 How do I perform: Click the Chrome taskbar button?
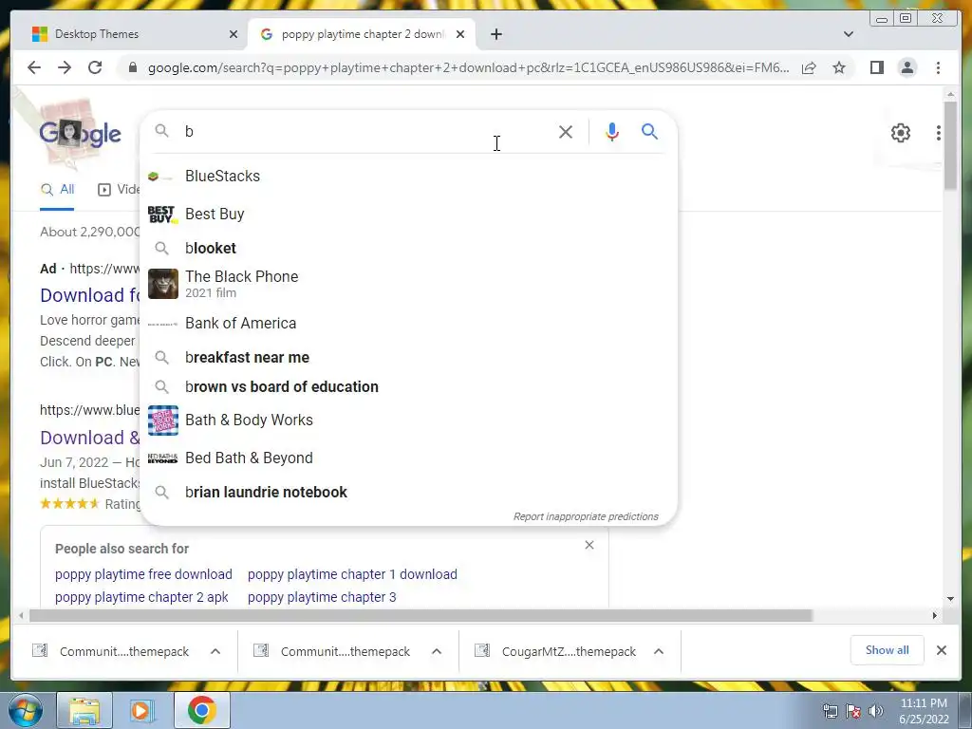(201, 710)
